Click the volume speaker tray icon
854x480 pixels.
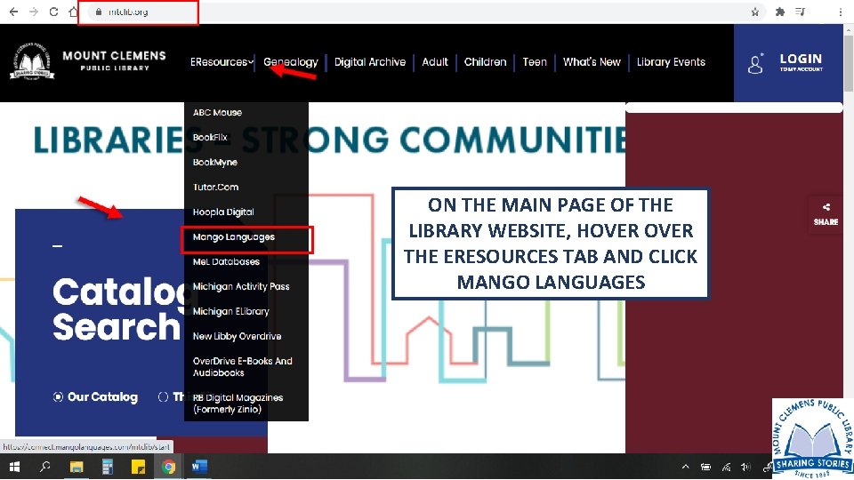745,467
